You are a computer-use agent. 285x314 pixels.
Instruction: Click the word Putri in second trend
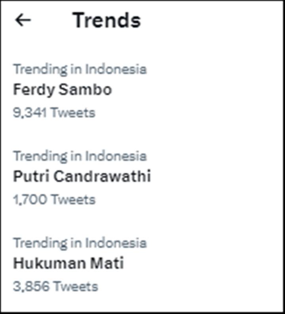pyautogui.click(x=31, y=176)
